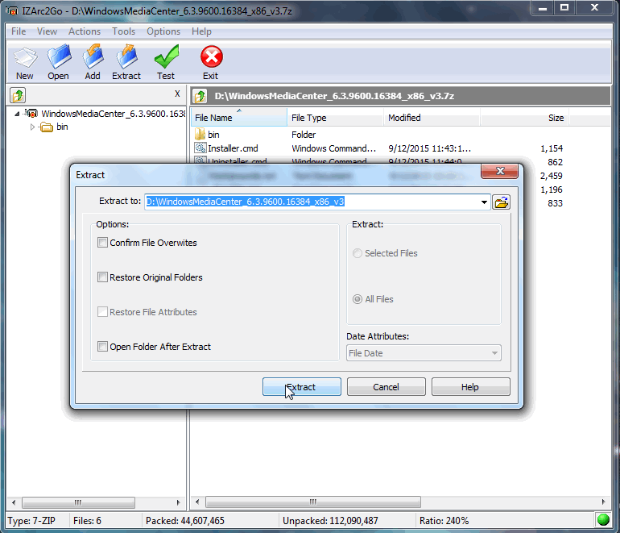This screenshot has height=533, width=620.
Task: Click the bin folder icon in the file list
Action: click(x=200, y=134)
